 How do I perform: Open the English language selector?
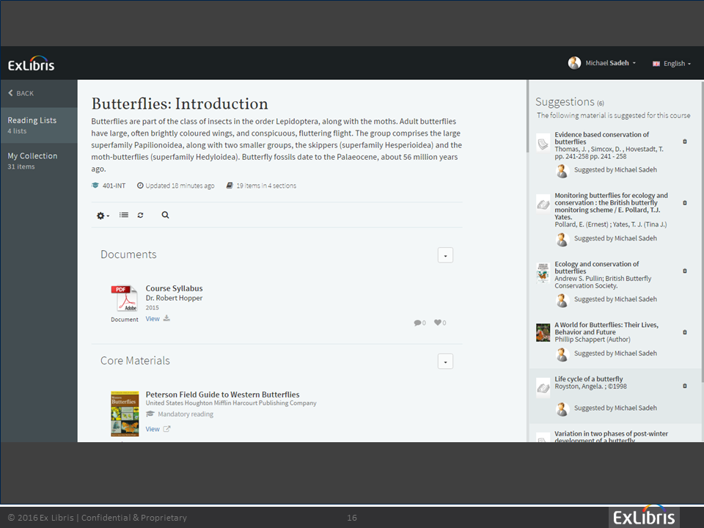(672, 64)
